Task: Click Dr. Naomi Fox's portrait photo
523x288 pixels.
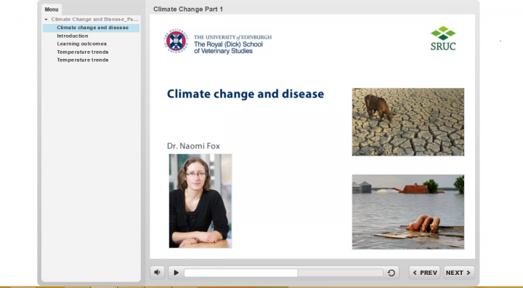Action: (x=200, y=201)
